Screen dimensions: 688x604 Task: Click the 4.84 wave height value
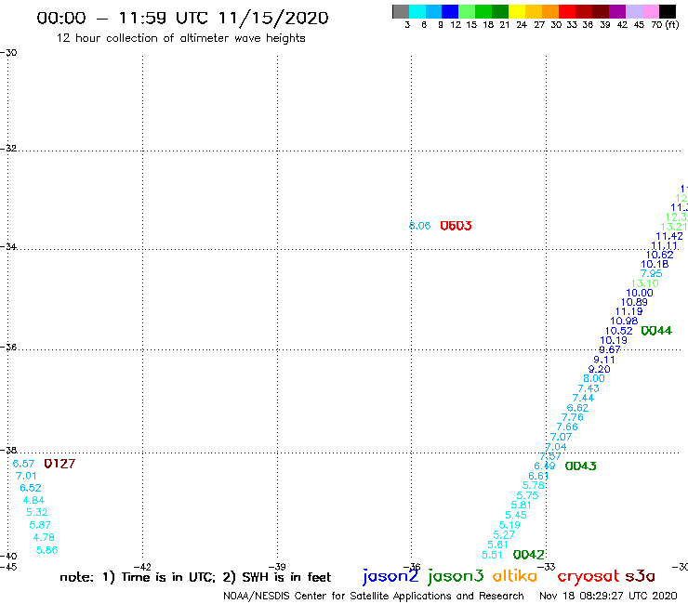tap(33, 500)
